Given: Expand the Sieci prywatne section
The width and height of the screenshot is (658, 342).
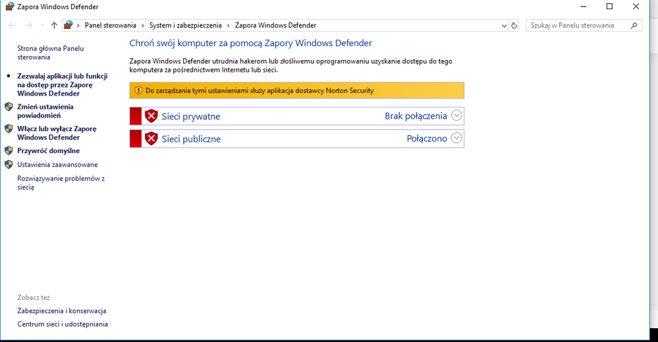Looking at the screenshot, I should [x=456, y=115].
